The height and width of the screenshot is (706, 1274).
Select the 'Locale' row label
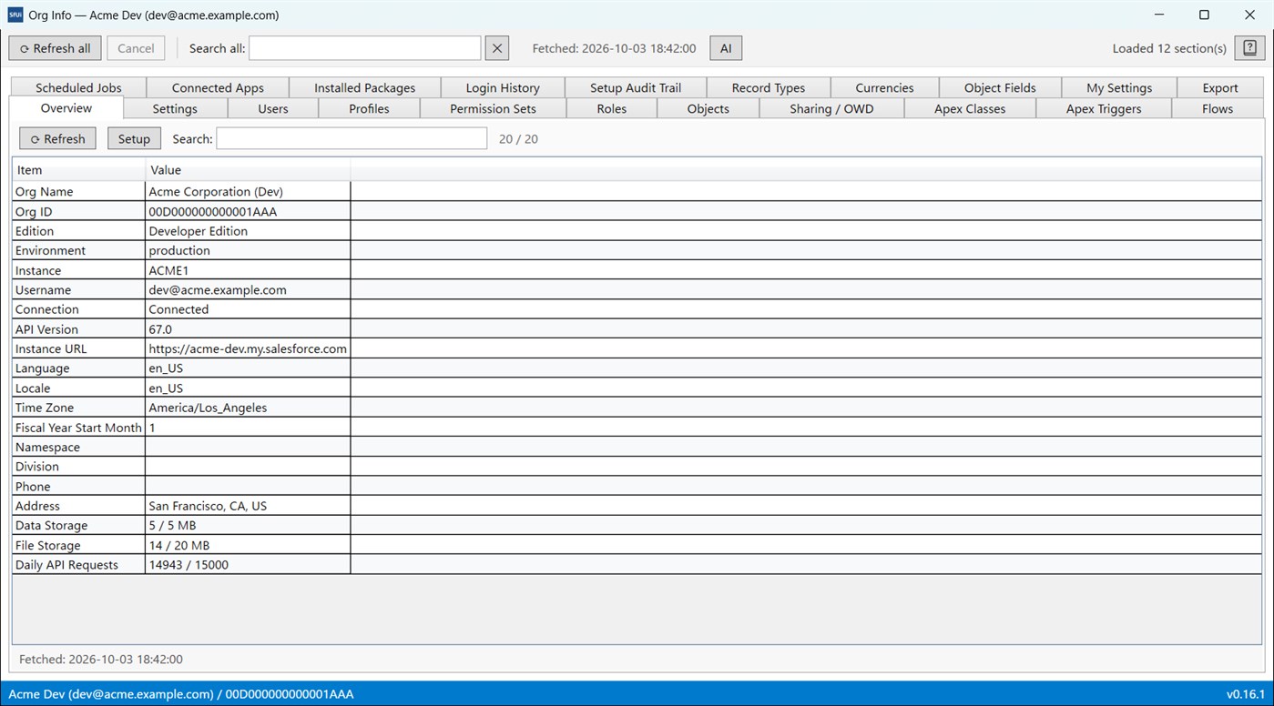point(78,388)
